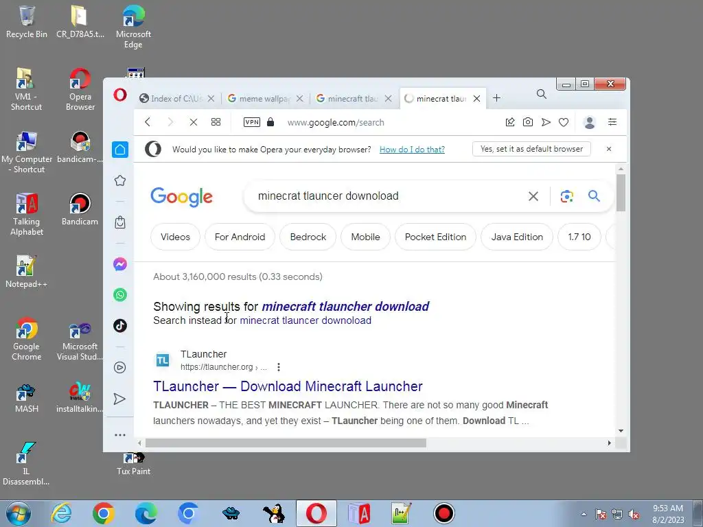This screenshot has height=527, width=703.
Task: Show hidden system tray icons arrow
Action: [584, 514]
